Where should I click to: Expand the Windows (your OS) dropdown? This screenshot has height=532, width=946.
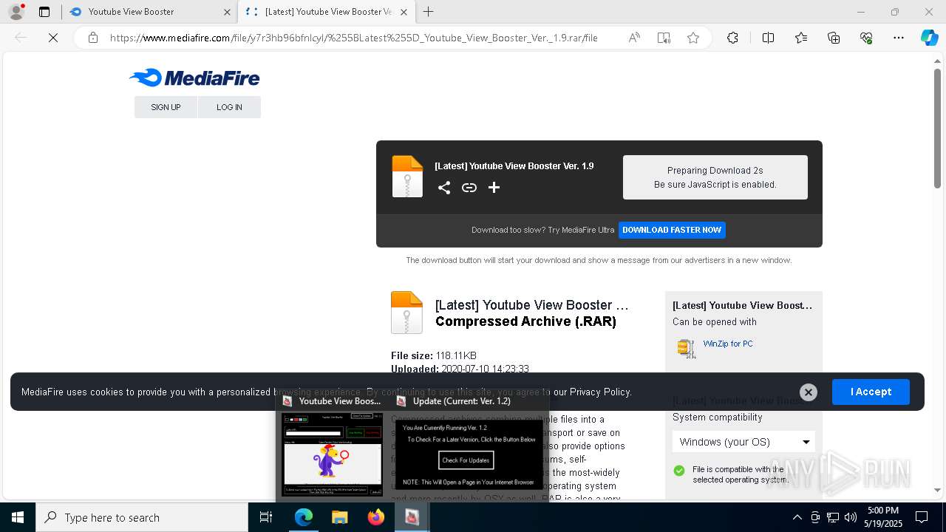[743, 442]
